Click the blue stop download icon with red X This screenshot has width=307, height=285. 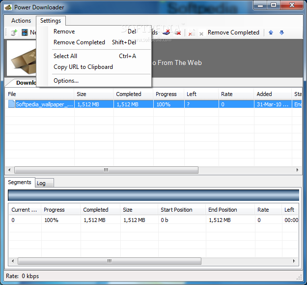coord(167,32)
